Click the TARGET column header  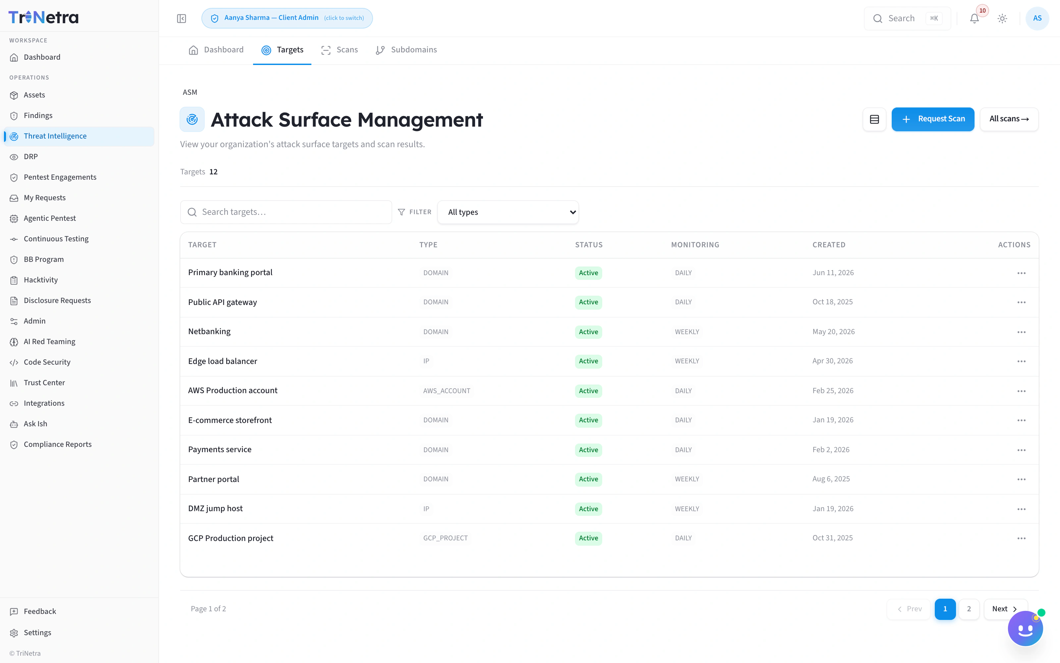pyautogui.click(x=202, y=245)
